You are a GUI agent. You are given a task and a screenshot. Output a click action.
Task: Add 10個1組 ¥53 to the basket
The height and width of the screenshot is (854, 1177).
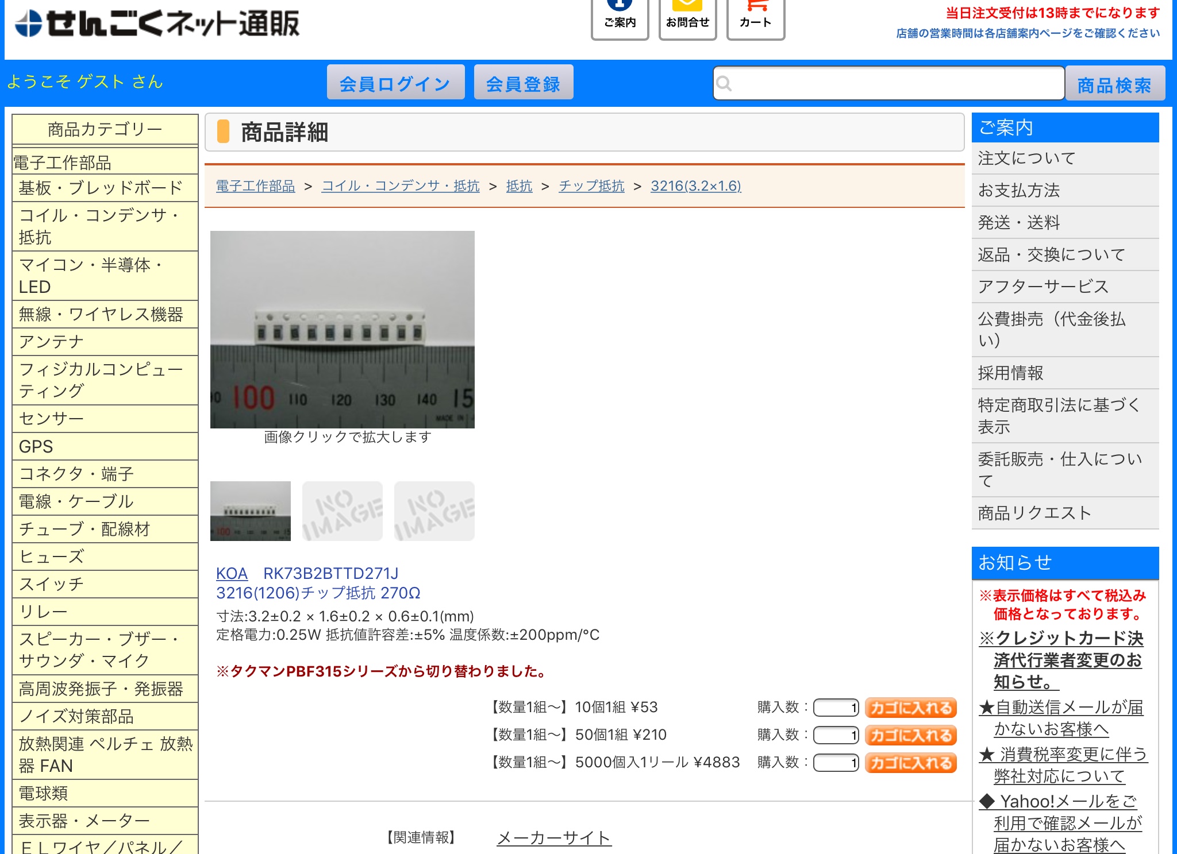tap(911, 708)
